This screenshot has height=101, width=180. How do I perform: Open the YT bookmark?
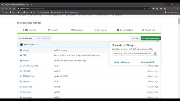43,12
